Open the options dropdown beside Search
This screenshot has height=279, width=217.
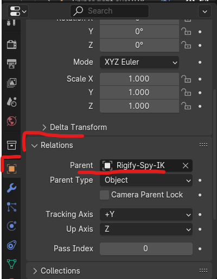(x=205, y=11)
